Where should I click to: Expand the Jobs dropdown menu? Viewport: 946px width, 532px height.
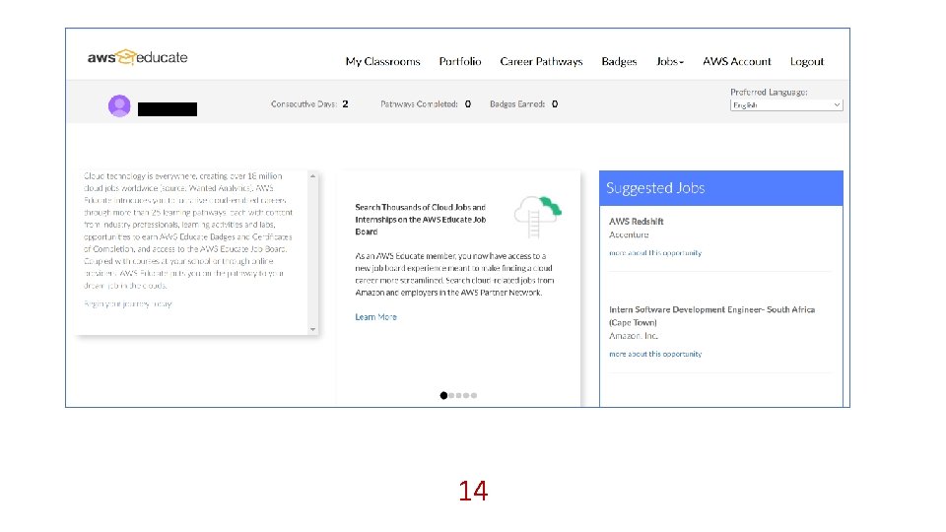[670, 61]
